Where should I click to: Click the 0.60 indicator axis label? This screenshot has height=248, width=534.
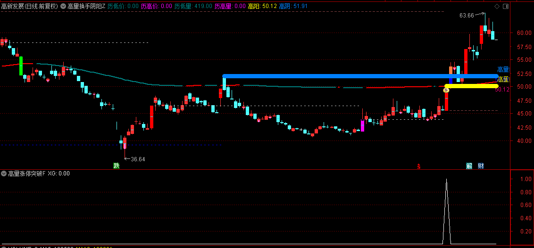pyautogui.click(x=526, y=205)
